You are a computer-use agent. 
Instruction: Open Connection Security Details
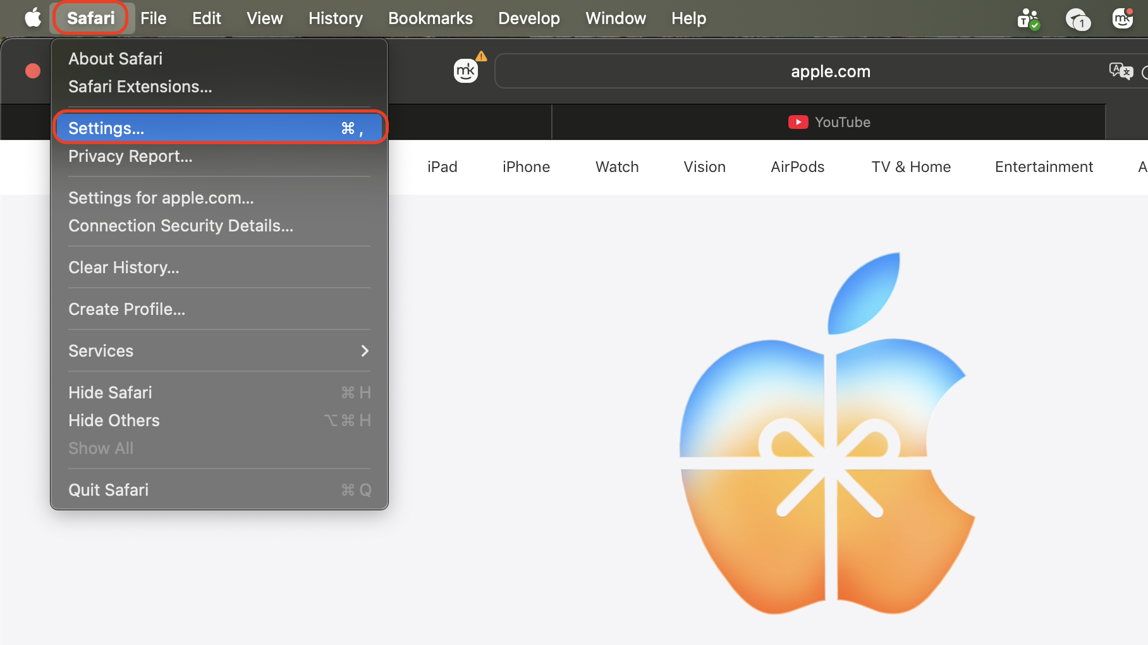[181, 225]
